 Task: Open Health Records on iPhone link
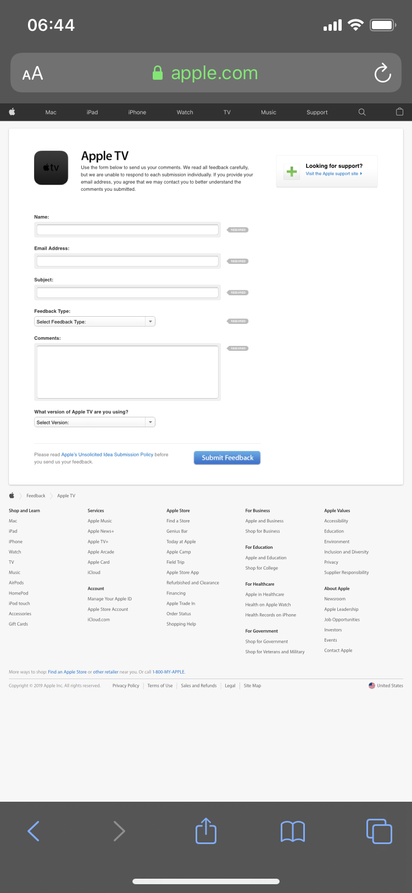click(x=270, y=615)
